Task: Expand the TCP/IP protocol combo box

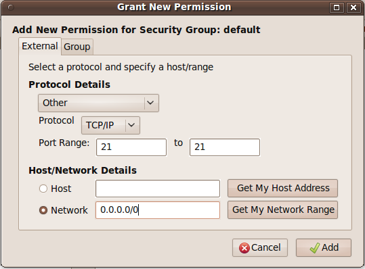Action: [x=110, y=126]
